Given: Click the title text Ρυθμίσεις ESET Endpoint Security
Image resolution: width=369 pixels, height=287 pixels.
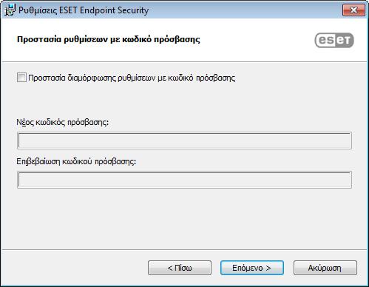Looking at the screenshot, I should (x=84, y=10).
